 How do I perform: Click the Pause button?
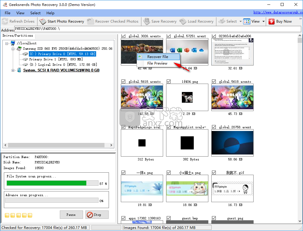[71, 215]
